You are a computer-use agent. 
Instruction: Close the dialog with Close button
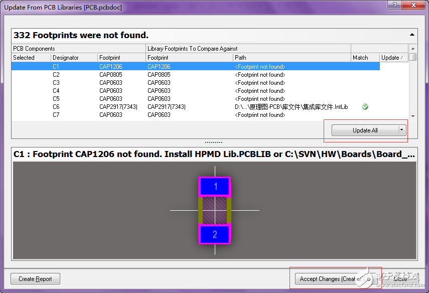[x=400, y=279]
